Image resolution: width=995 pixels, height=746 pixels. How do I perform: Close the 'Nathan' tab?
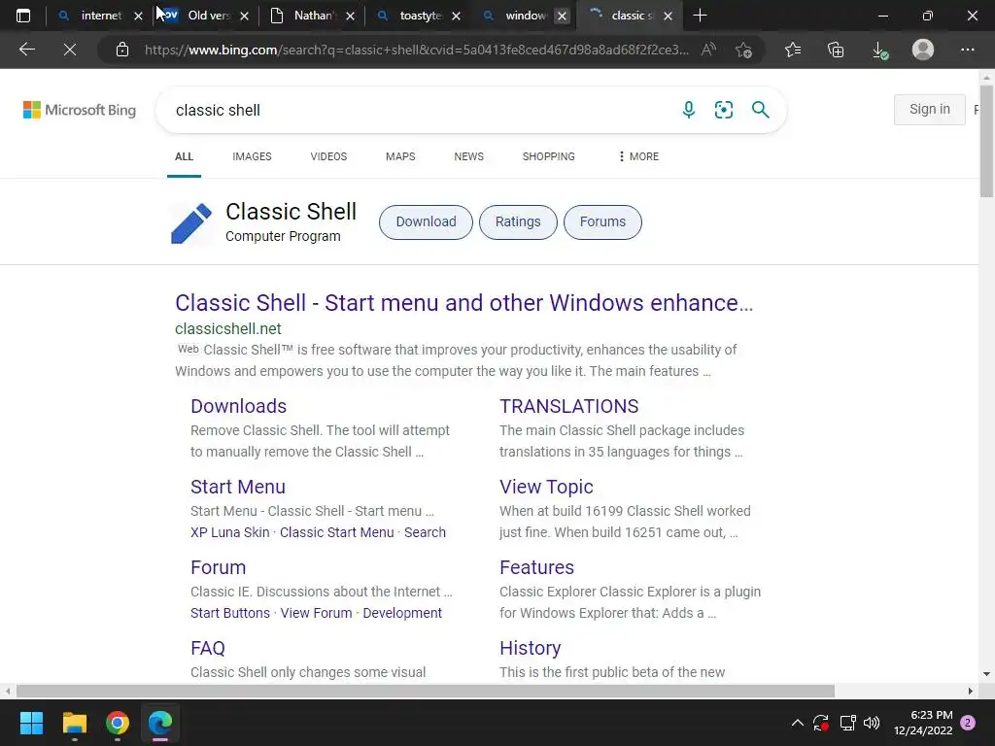point(350,16)
